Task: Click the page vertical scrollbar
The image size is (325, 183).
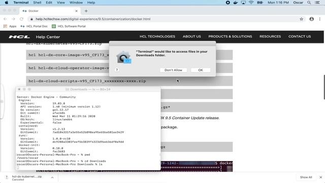Action: 324,87
